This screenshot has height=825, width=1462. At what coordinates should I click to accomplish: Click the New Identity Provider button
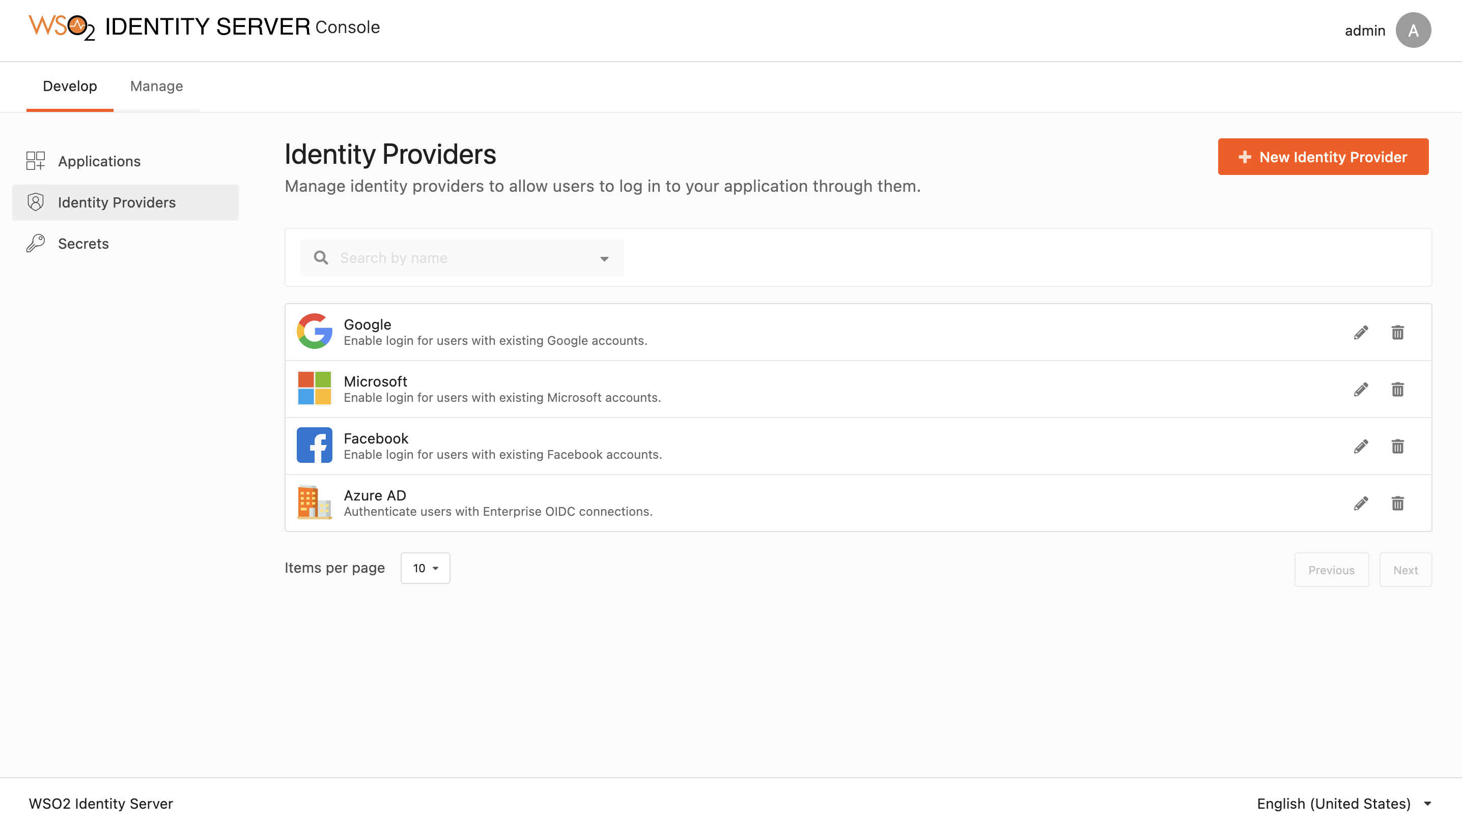(x=1323, y=157)
